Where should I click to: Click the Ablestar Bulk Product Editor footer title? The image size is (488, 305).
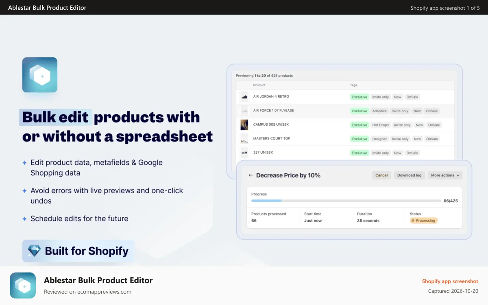tap(98, 280)
